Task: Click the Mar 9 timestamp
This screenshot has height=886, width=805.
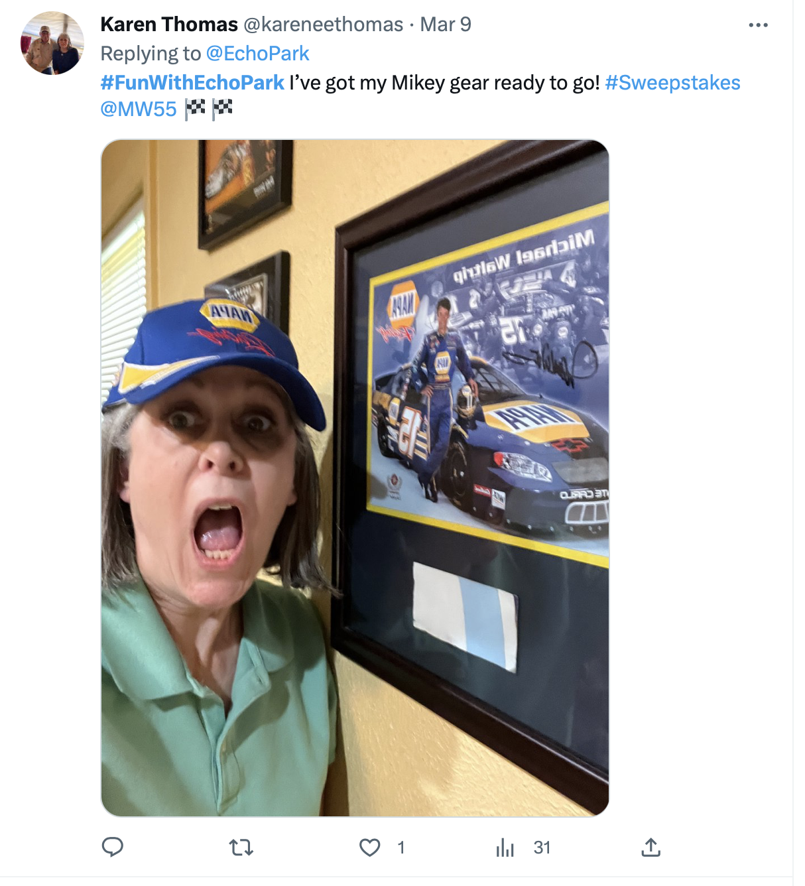Action: (x=446, y=25)
